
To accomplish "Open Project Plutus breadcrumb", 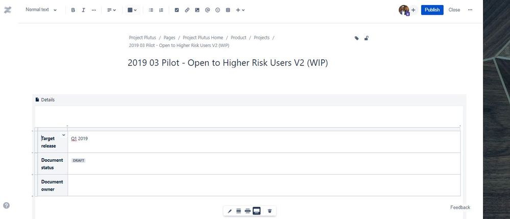I will (x=142, y=38).
